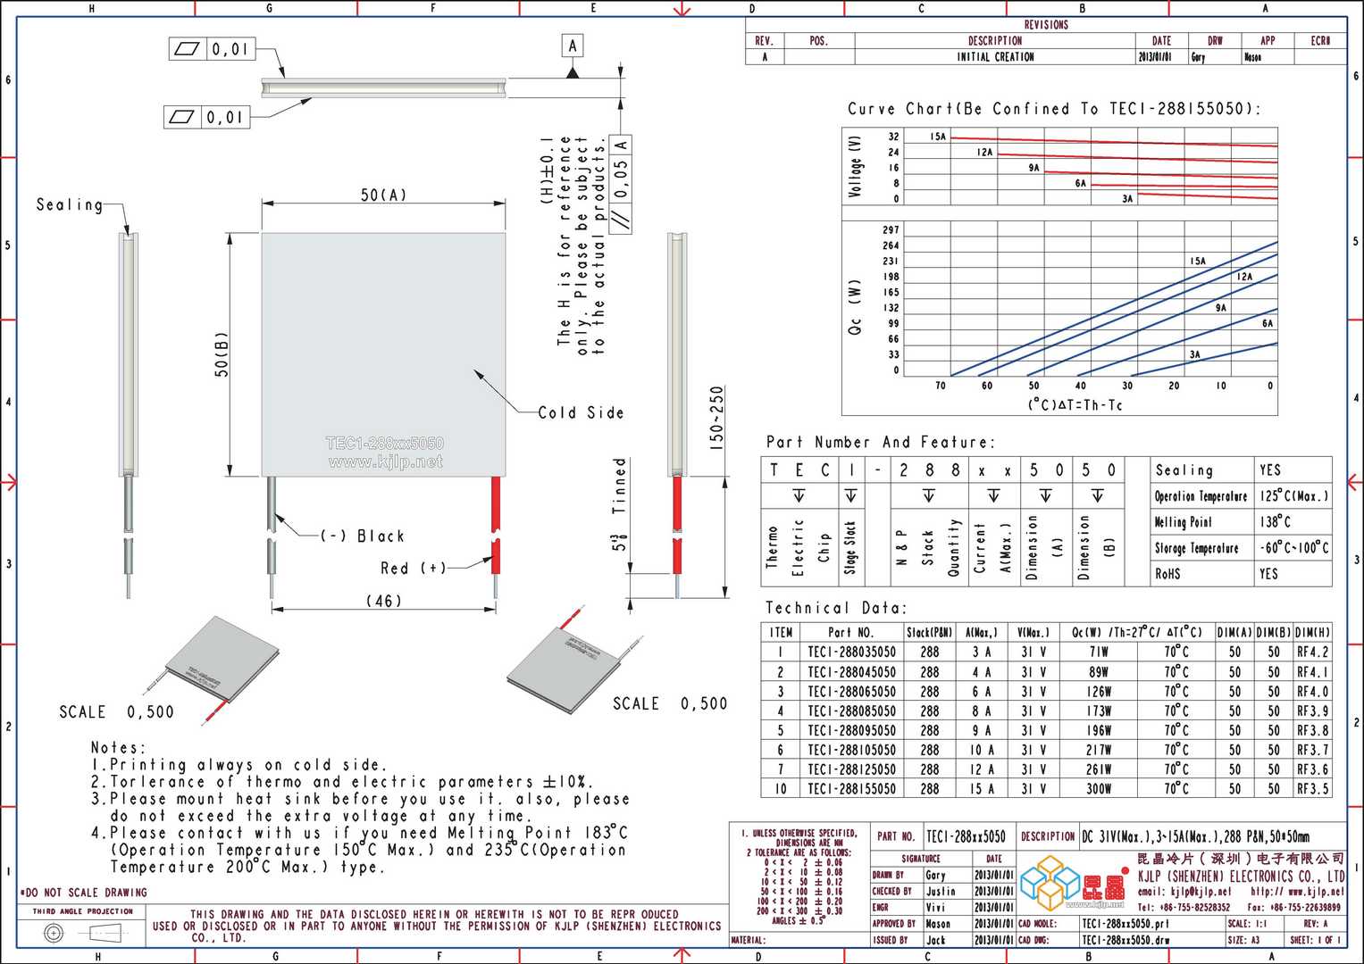Click the 'Justin' checked-by signature

(940, 892)
